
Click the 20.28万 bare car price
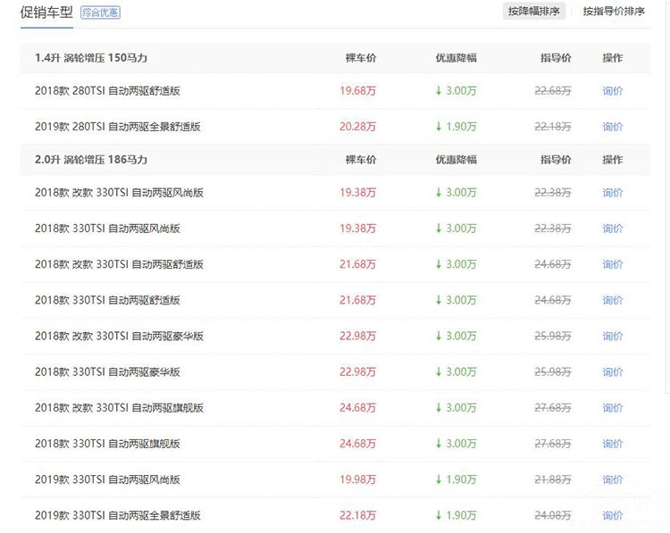(357, 127)
